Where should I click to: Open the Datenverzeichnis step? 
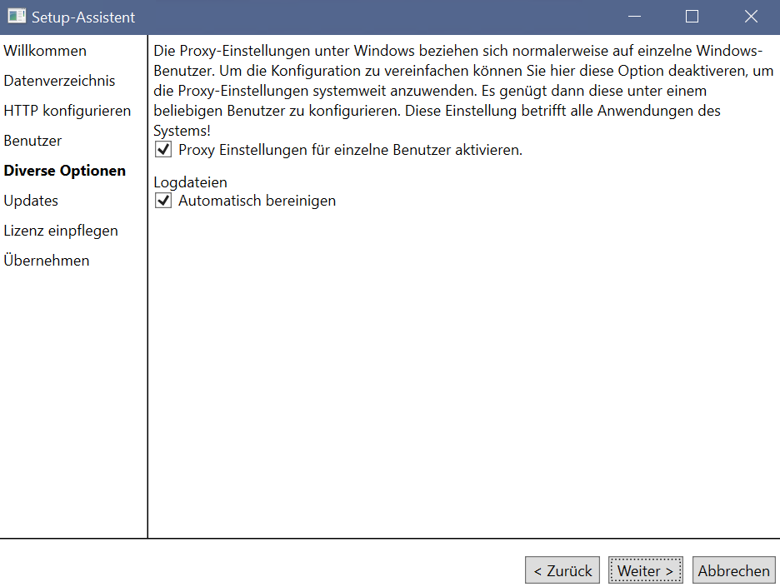pyautogui.click(x=59, y=81)
